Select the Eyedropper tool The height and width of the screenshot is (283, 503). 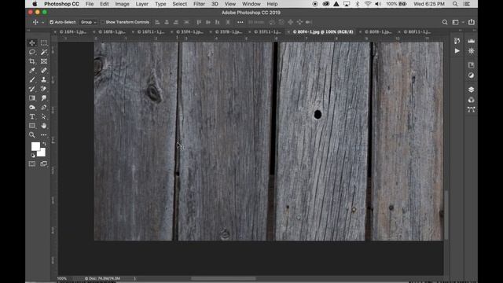(32, 70)
